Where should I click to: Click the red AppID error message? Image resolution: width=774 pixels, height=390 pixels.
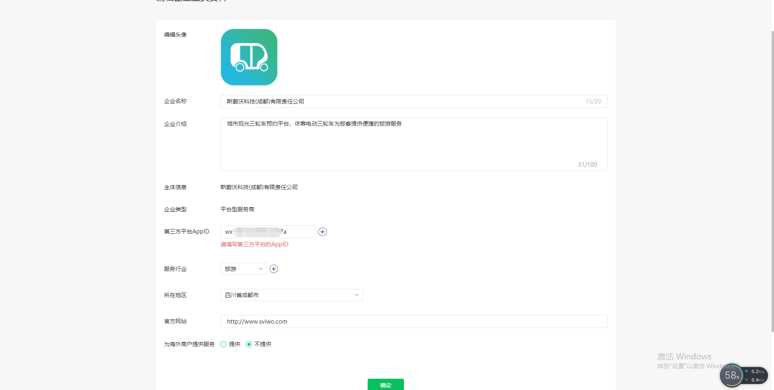(x=254, y=244)
